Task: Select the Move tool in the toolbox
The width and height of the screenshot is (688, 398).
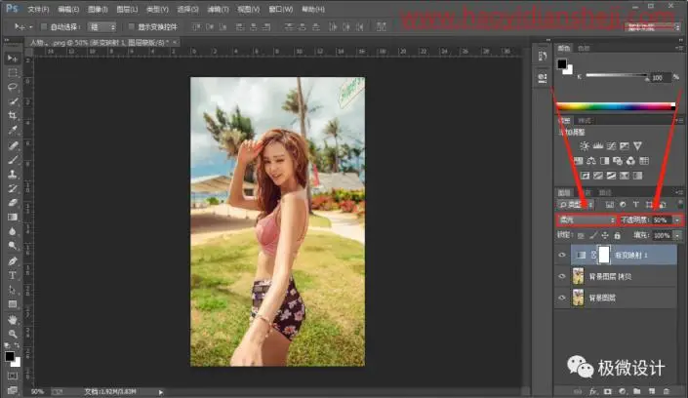Action: 13,59
